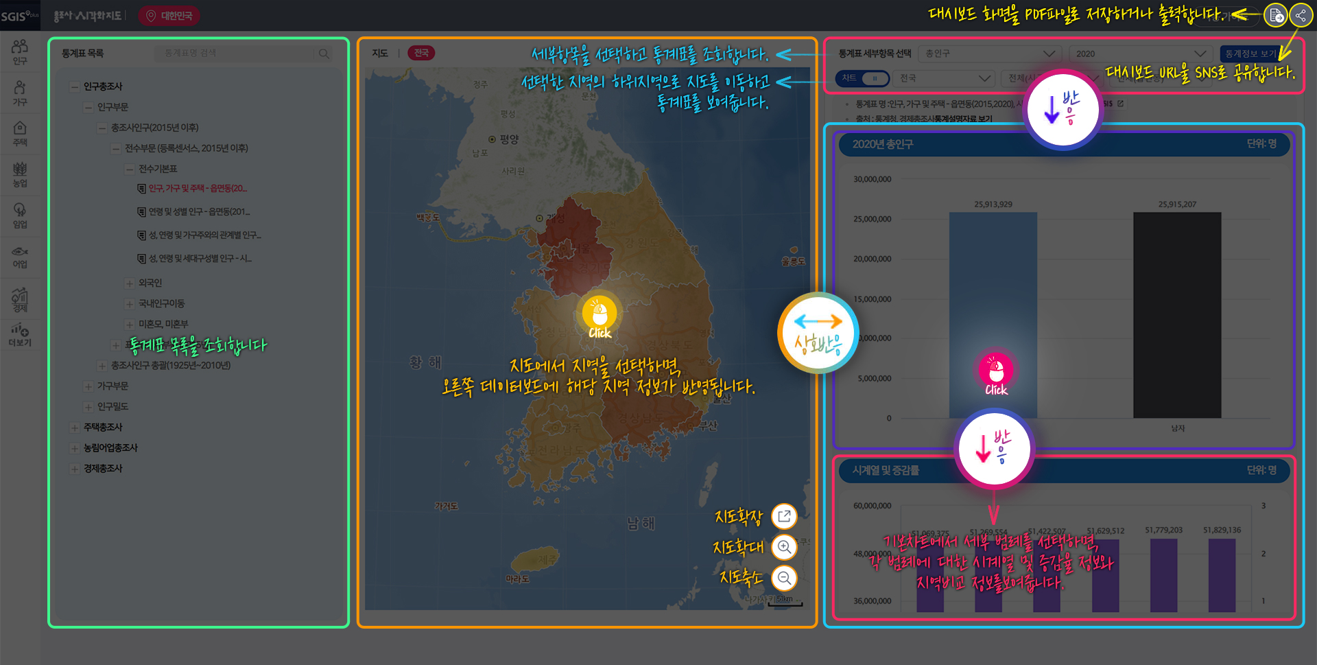The image size is (1317, 665).
Task: Click the share dashboard icon
Action: [x=1301, y=15]
